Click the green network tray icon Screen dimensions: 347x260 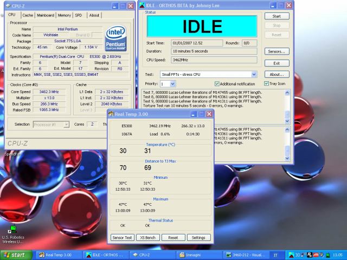coord(327,255)
